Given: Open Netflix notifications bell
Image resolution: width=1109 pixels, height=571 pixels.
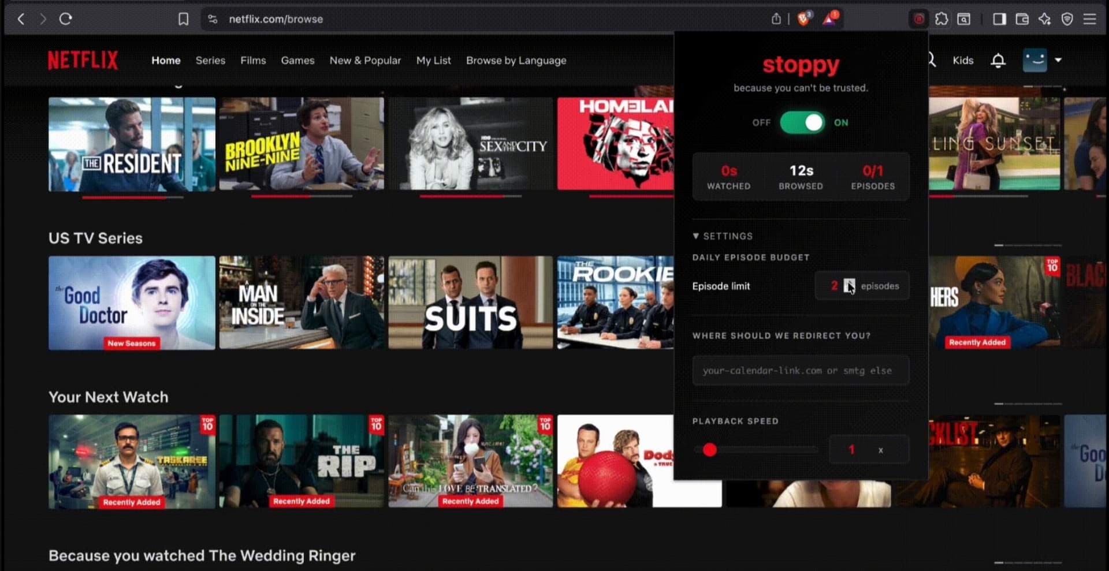Looking at the screenshot, I should 998,60.
